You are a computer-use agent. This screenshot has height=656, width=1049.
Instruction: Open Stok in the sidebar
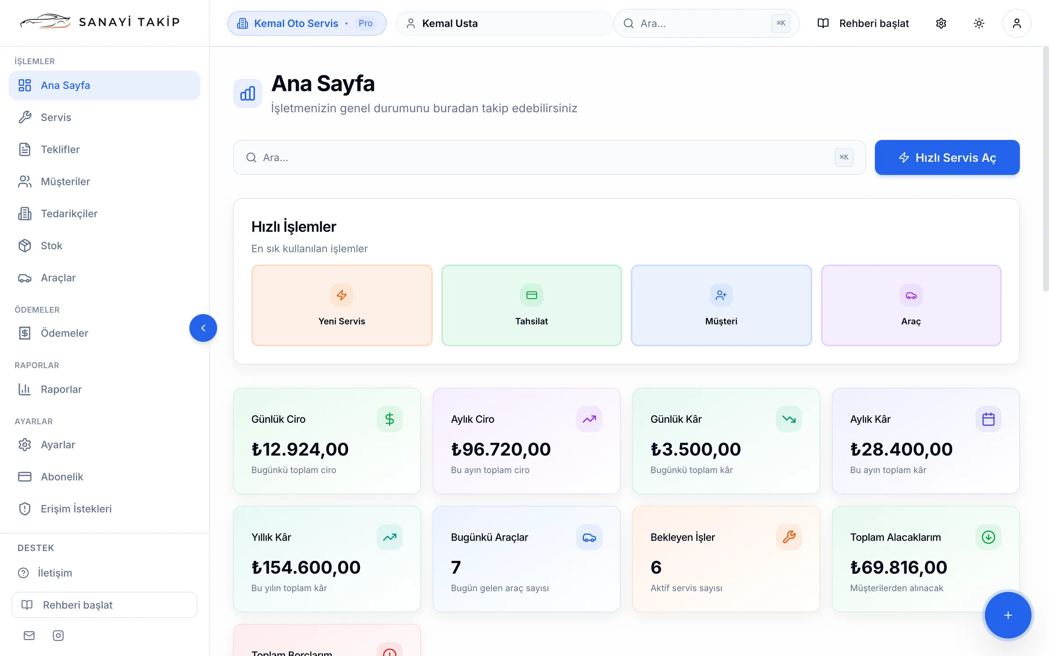coord(104,246)
